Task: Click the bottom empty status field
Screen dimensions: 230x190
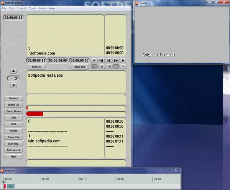Action: click(x=76, y=163)
